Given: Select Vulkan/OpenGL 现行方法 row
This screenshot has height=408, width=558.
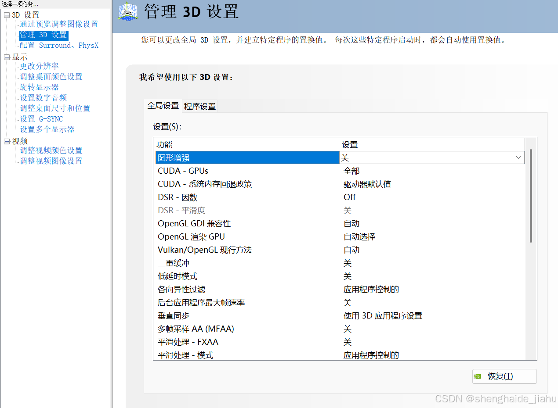Looking at the screenshot, I should 340,250.
